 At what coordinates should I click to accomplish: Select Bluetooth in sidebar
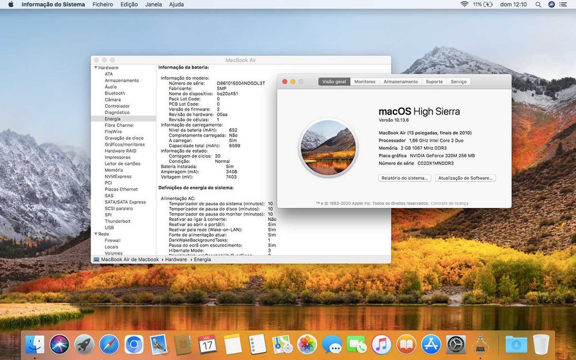[115, 93]
